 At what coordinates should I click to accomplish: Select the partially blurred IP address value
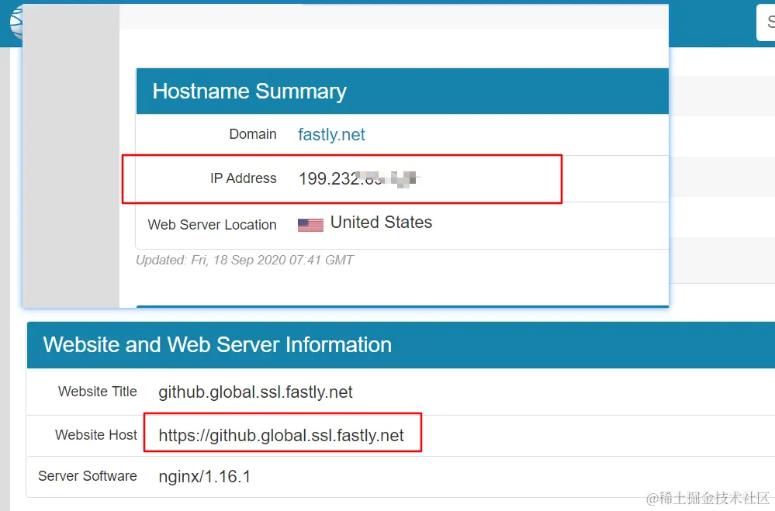tap(358, 178)
